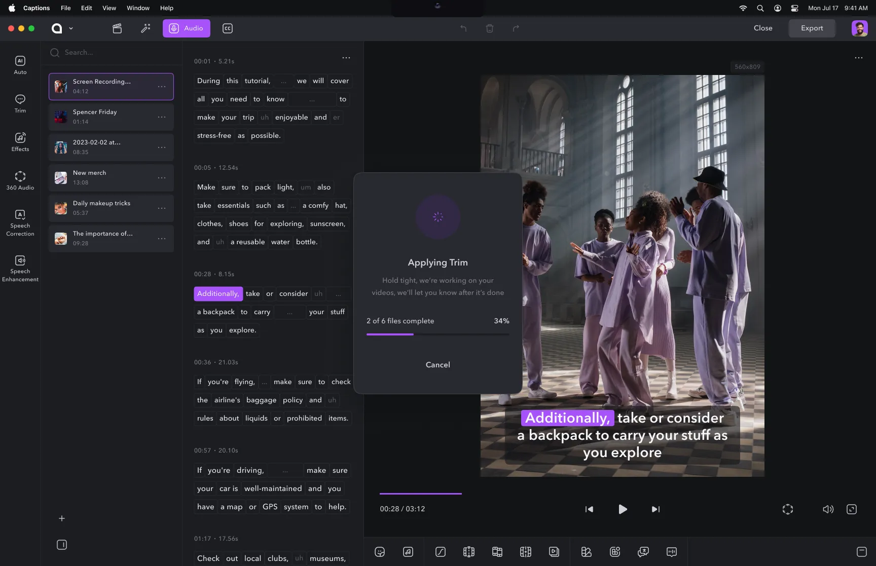The image size is (876, 566).
Task: Open the video preview overflow menu
Action: 859,58
